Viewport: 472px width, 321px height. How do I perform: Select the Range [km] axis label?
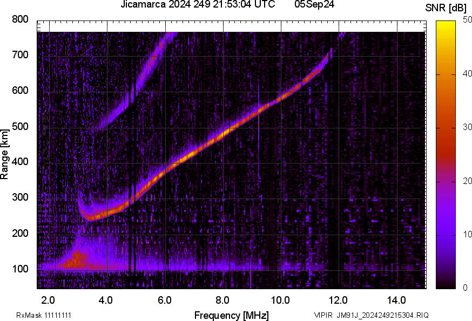pyautogui.click(x=5, y=154)
